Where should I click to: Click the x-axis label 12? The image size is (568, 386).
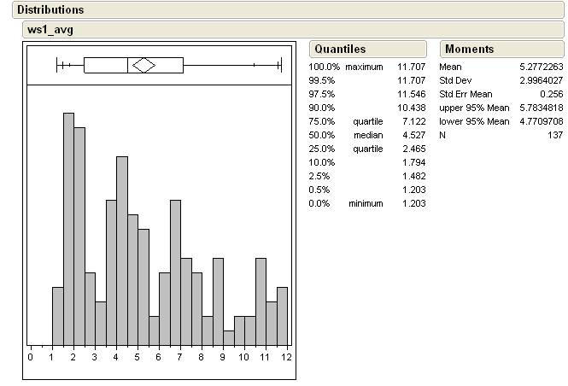pyautogui.click(x=286, y=356)
